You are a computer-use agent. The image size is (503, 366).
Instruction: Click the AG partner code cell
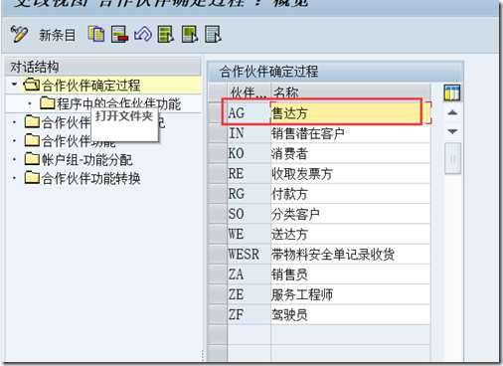click(x=249, y=113)
